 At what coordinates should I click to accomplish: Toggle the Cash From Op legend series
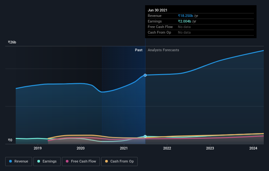[119, 162]
